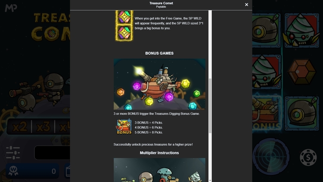The image size is (323, 182).
Task: Click the win badge icon
Action: [13, 171]
